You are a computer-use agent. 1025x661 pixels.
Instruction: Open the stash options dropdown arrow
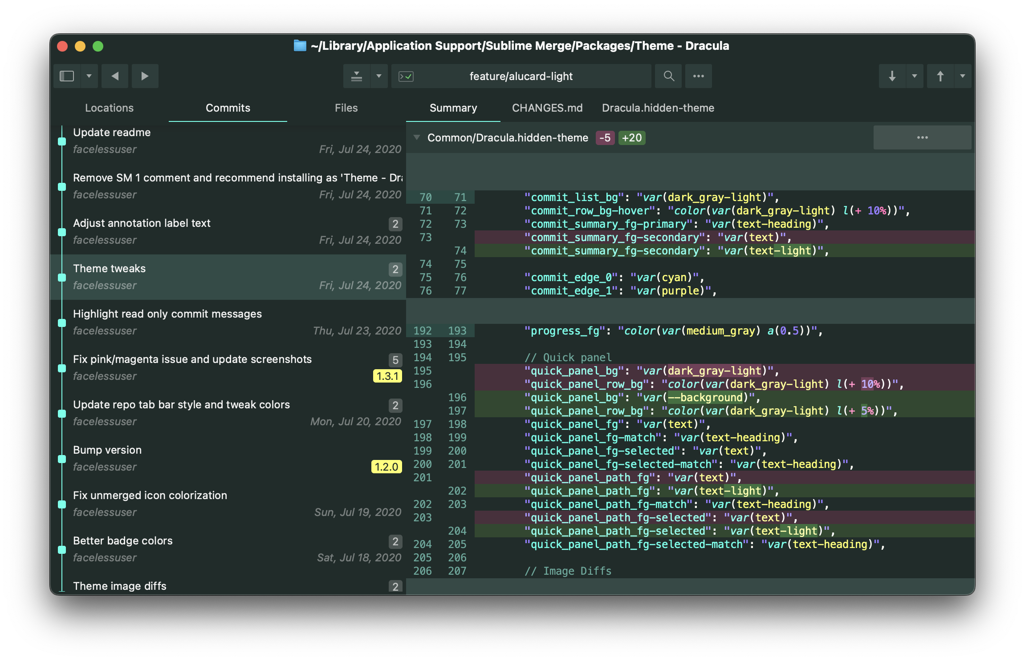[379, 76]
